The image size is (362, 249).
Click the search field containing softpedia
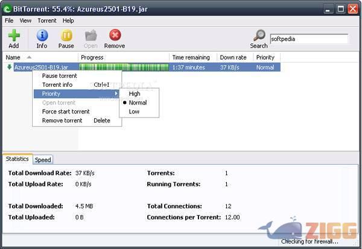pyautogui.click(x=309, y=39)
